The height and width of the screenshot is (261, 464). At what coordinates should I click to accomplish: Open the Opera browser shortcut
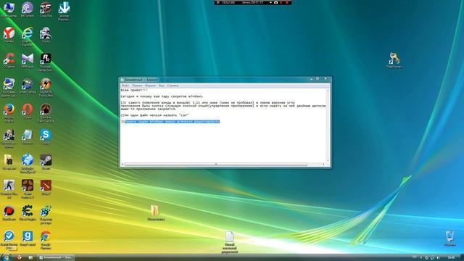[x=28, y=111]
